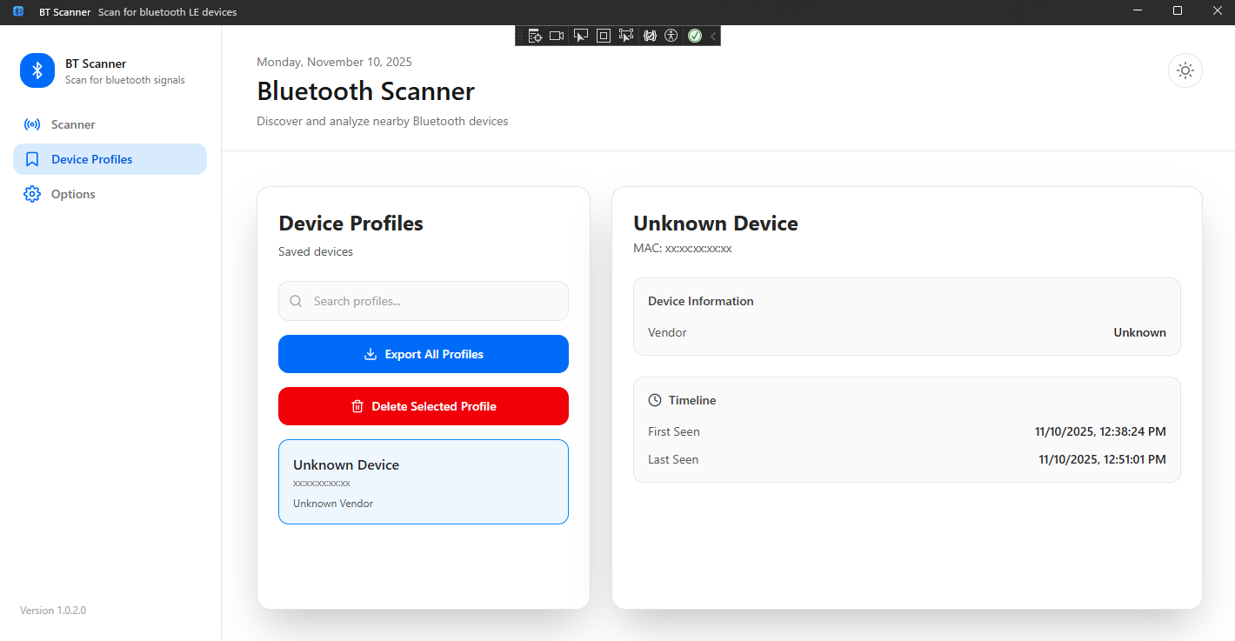
Task: Select the Unknown Device profile card
Action: click(x=423, y=482)
